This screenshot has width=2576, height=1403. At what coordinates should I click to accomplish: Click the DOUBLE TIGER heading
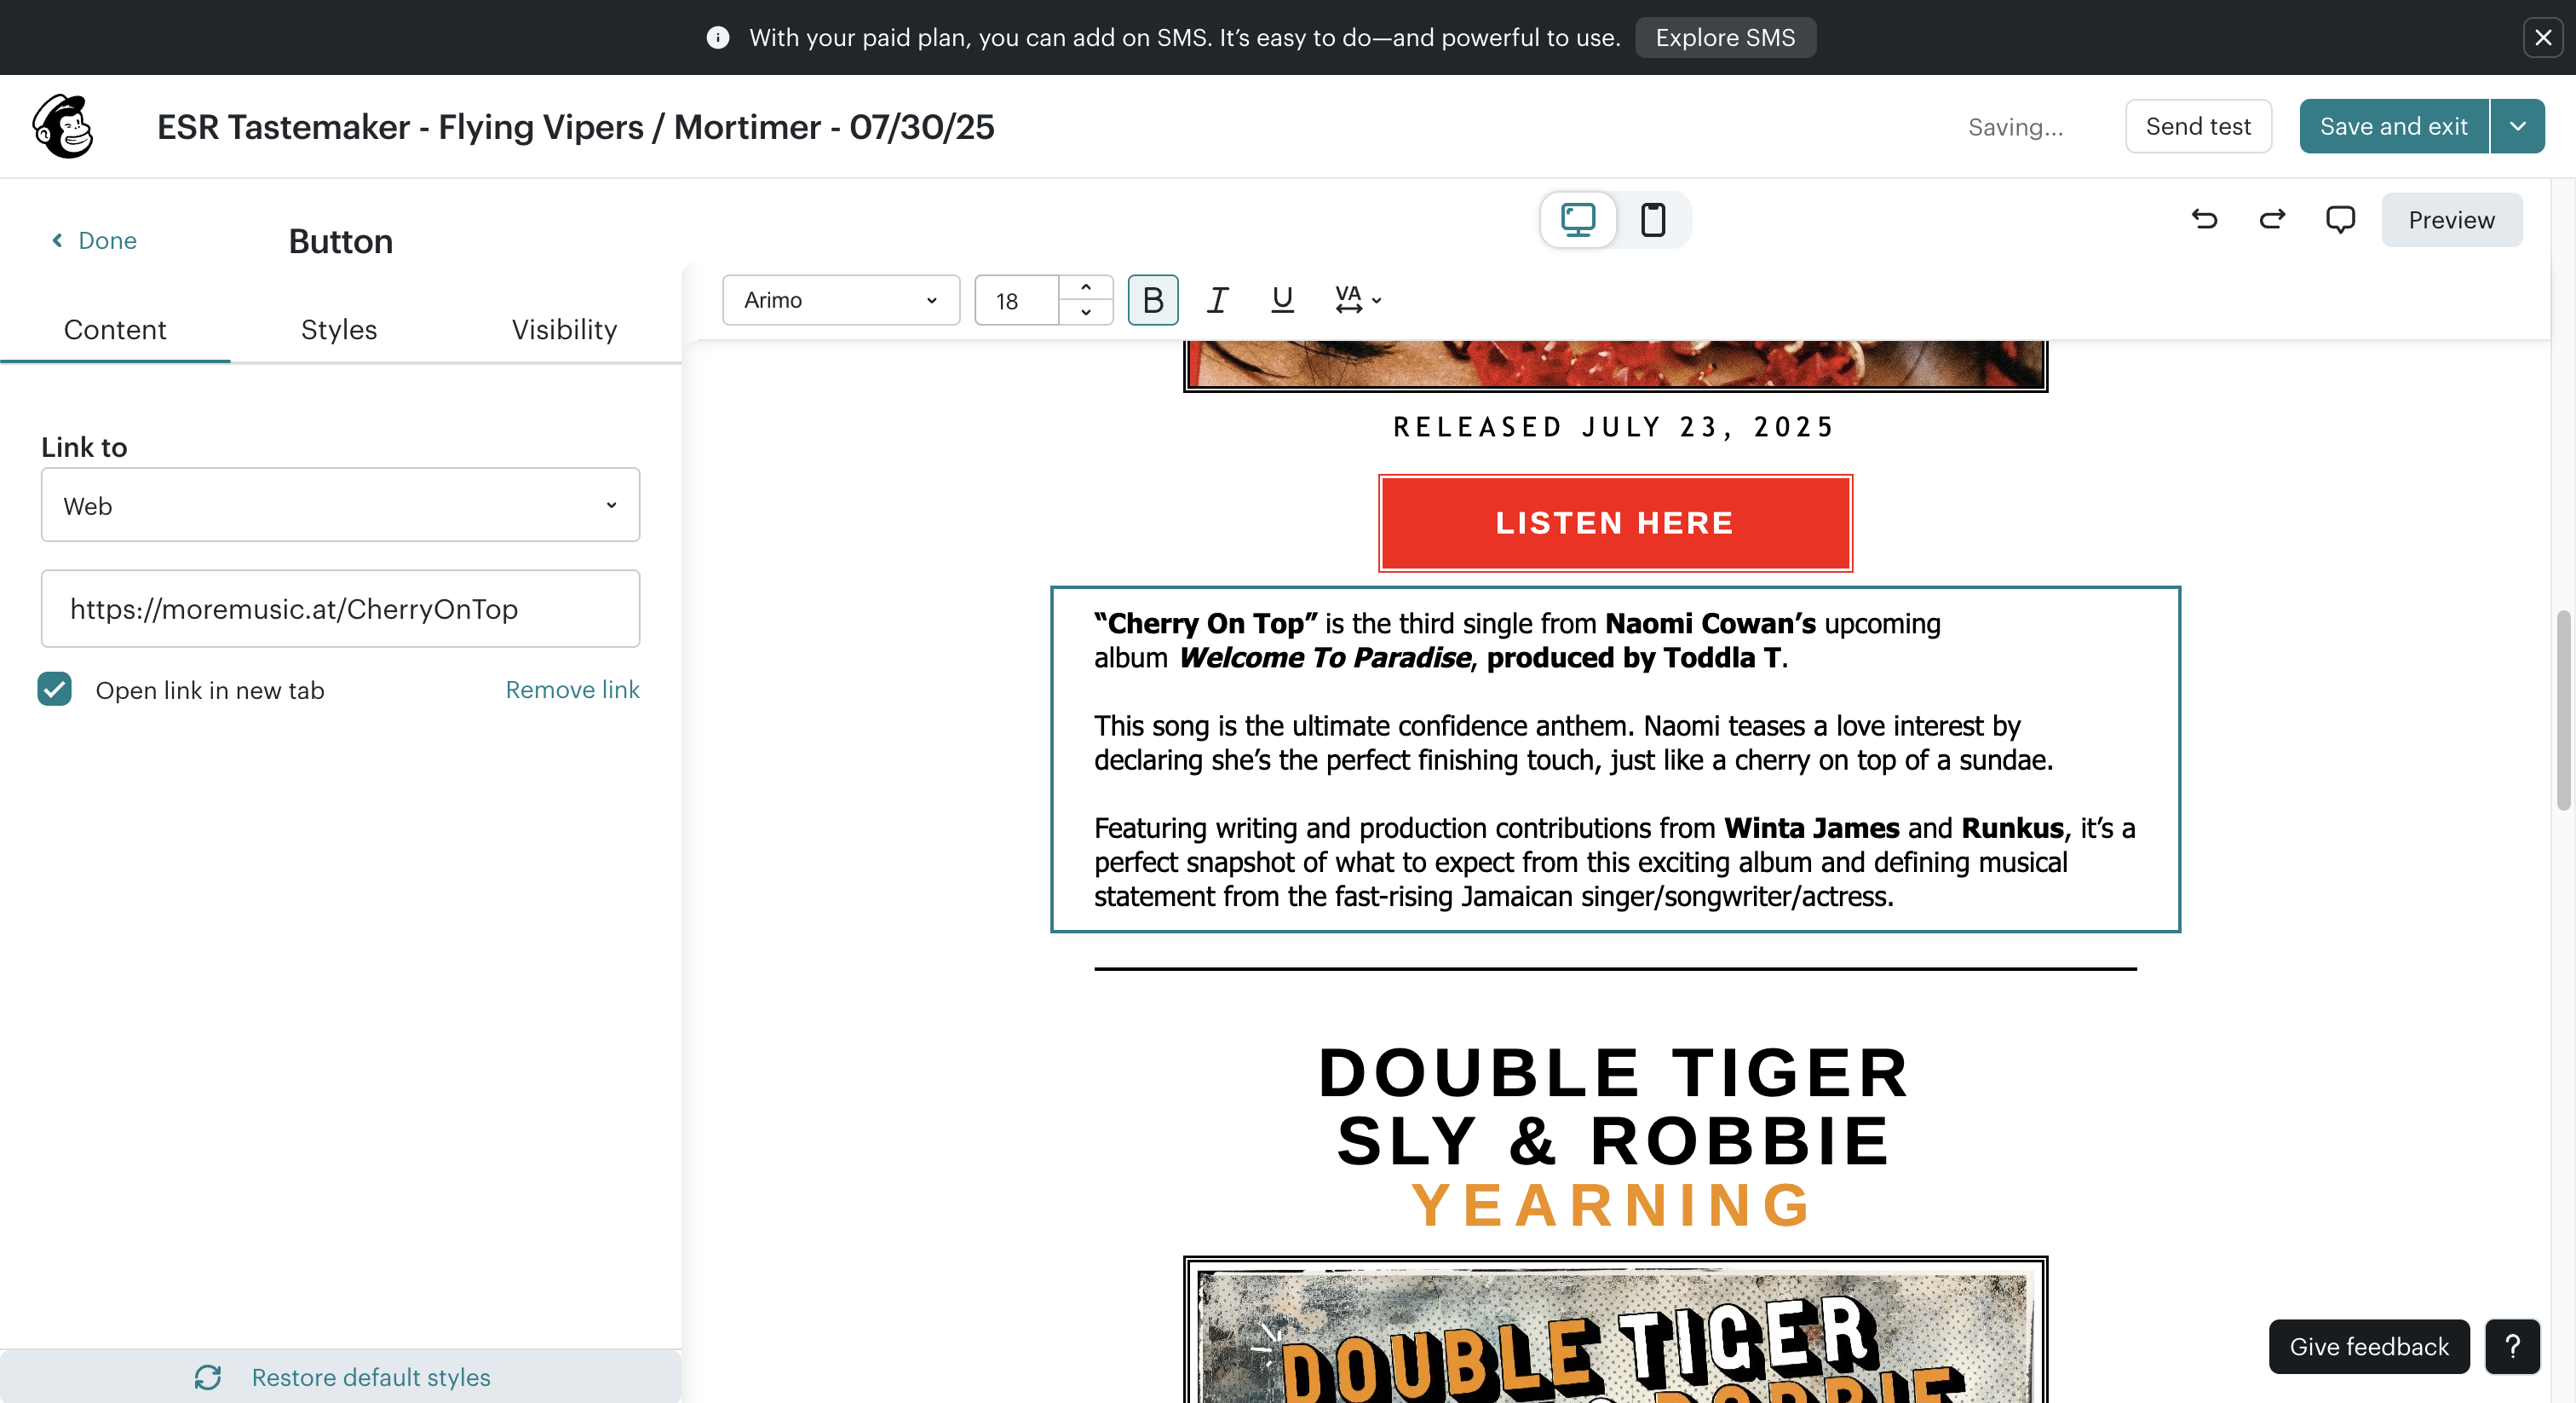pyautogui.click(x=1614, y=1071)
